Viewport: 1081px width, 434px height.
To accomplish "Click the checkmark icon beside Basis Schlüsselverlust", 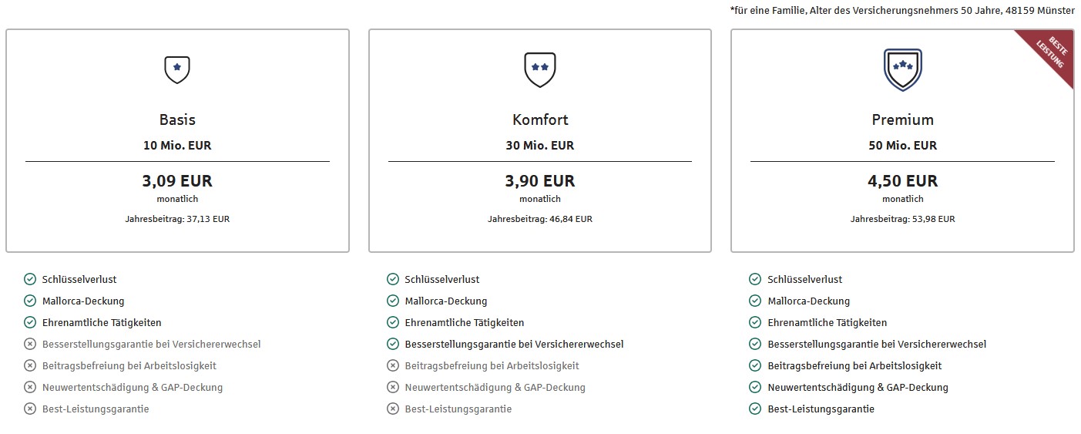I will tap(30, 279).
